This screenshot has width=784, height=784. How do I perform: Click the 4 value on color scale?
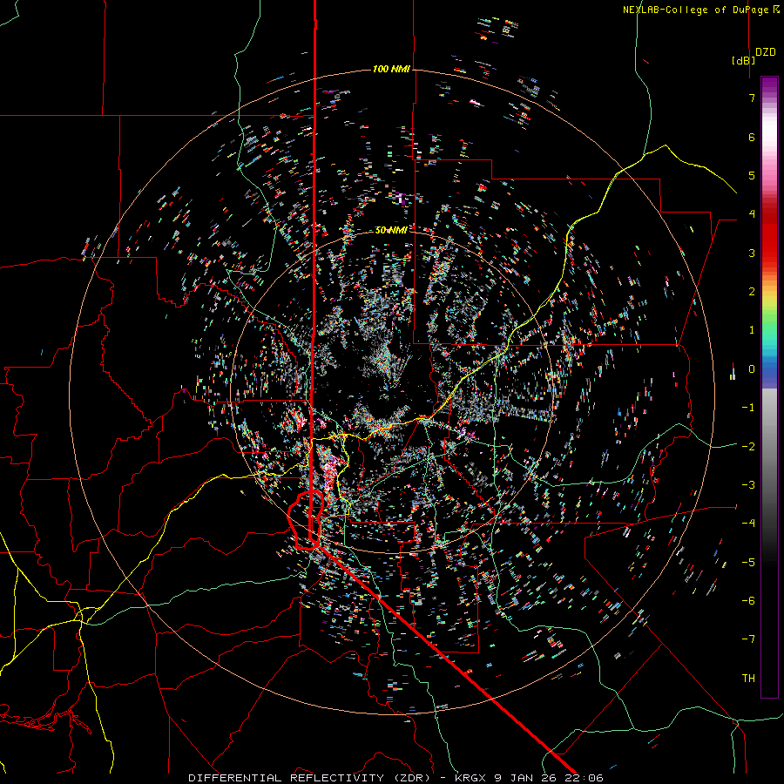click(752, 214)
